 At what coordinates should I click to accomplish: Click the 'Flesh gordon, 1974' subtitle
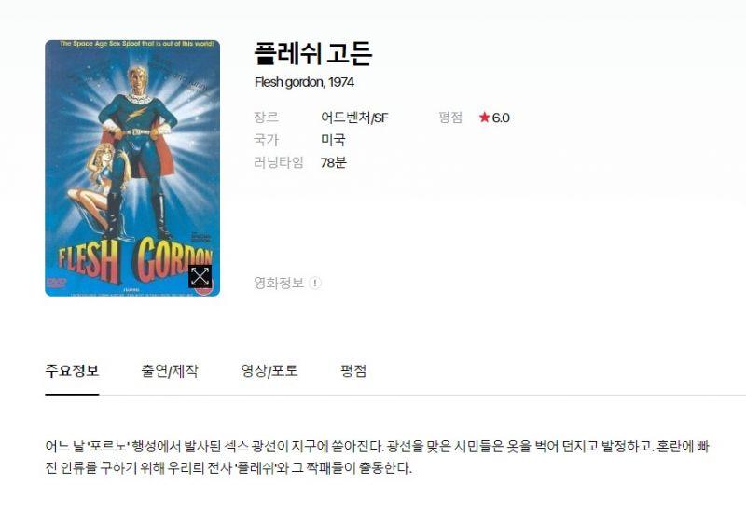[x=304, y=82]
